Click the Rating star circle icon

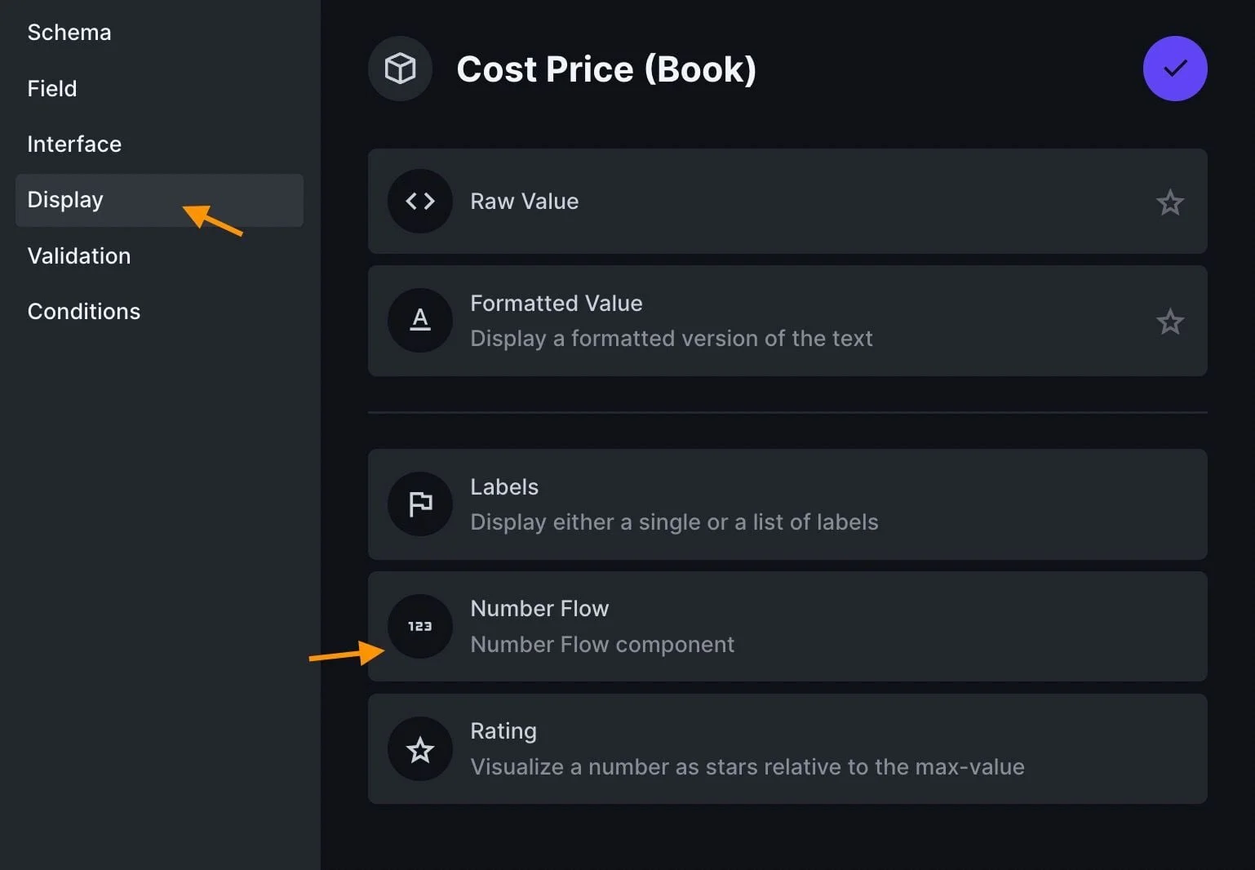[420, 749]
